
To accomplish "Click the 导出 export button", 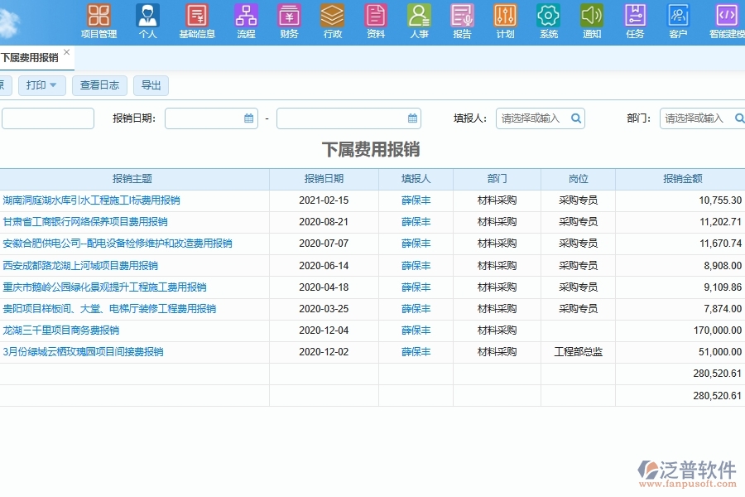I will (151, 85).
